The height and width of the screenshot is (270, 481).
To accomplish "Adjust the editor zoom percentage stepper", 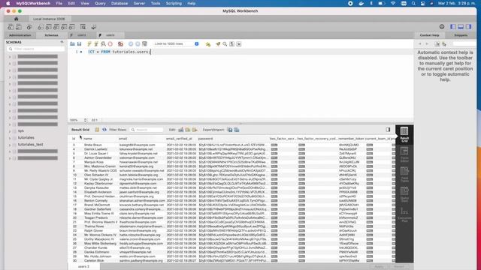I will 85,120.
